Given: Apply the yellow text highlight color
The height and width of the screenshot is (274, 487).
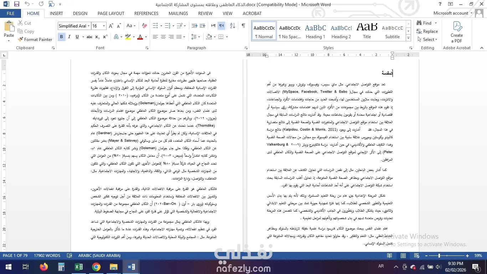Looking at the screenshot, I should [128, 37].
